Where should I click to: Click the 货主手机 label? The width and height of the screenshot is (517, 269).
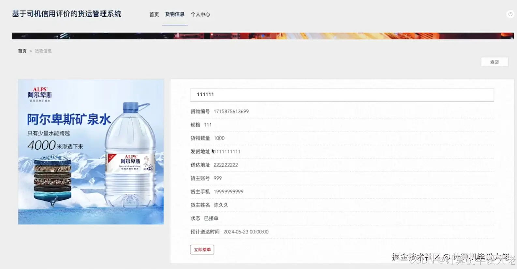tap(200, 192)
